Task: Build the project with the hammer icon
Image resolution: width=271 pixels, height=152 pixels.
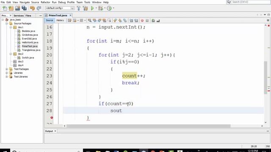Action: [79, 8]
